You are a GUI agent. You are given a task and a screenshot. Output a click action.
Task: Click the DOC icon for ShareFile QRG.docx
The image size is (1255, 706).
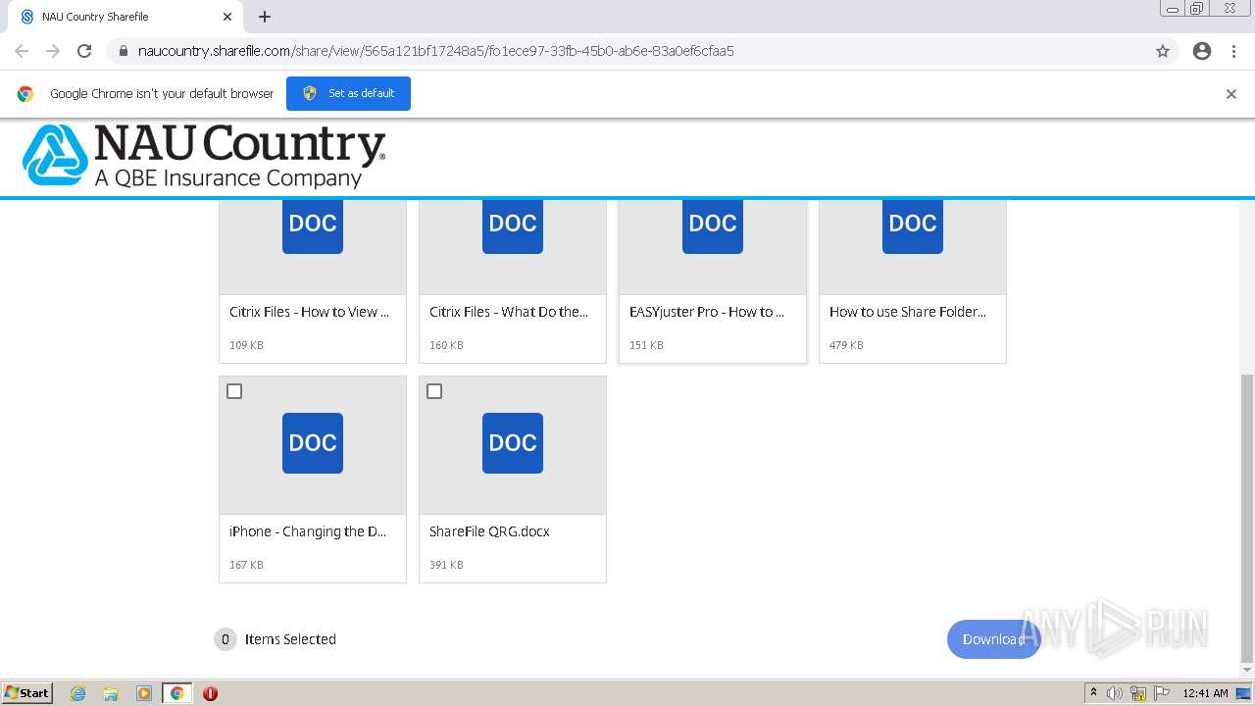[513, 443]
